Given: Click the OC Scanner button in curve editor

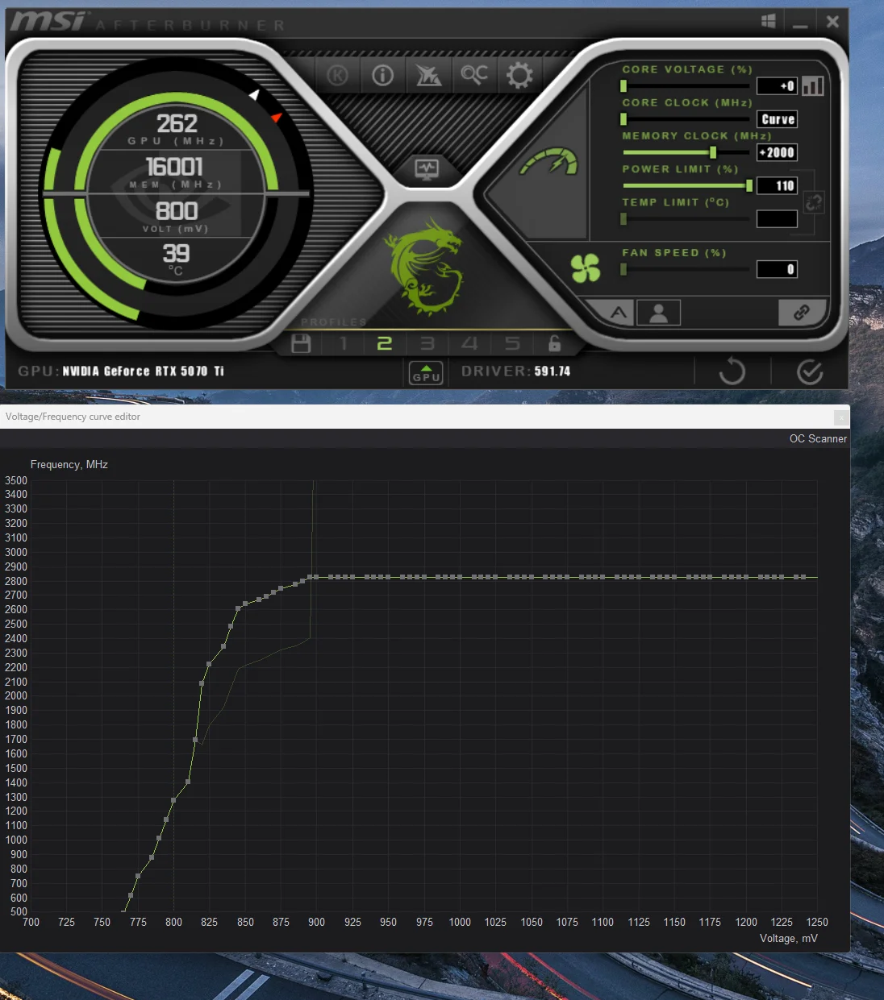Looking at the screenshot, I should coord(818,438).
